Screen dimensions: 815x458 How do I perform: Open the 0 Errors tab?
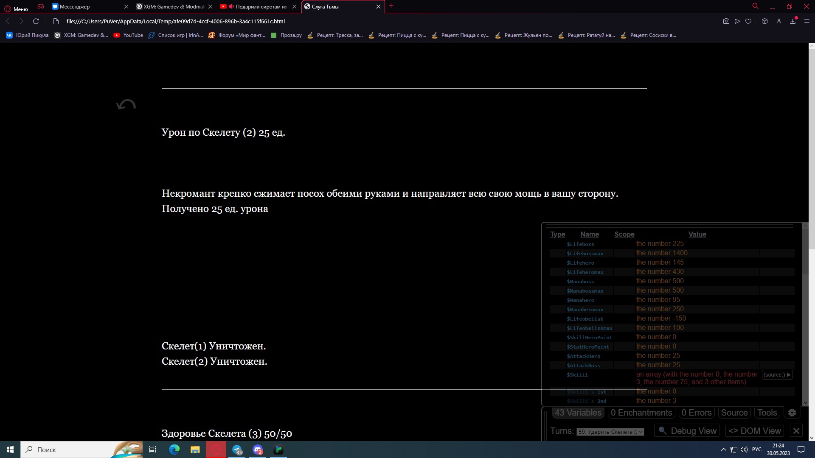click(x=696, y=413)
